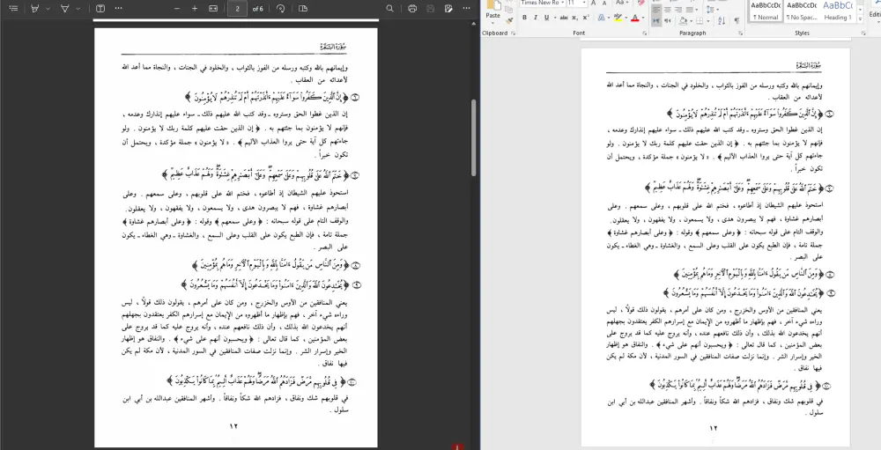Open Text Effects in Word ribbon
This screenshot has width=881, height=450.
(x=601, y=18)
